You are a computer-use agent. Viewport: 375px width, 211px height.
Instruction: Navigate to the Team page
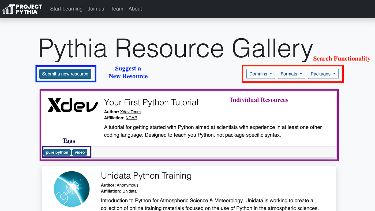click(117, 9)
